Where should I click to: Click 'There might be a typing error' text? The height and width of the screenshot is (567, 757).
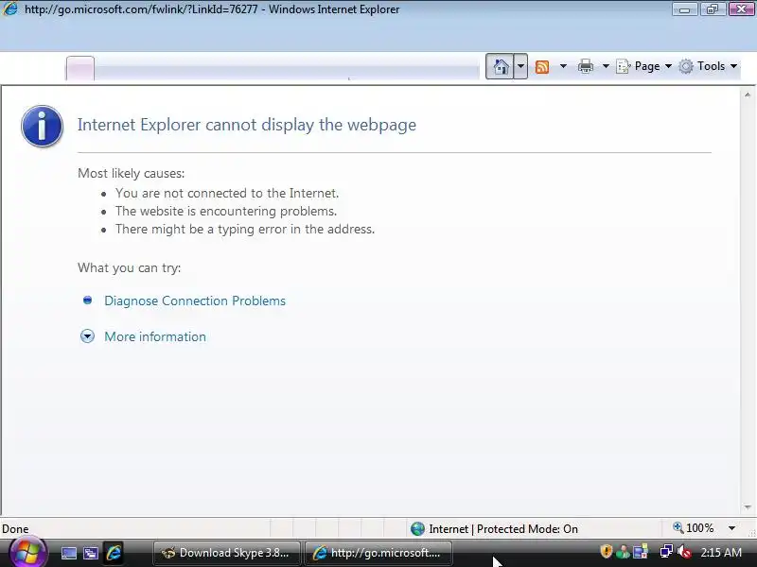tap(245, 229)
